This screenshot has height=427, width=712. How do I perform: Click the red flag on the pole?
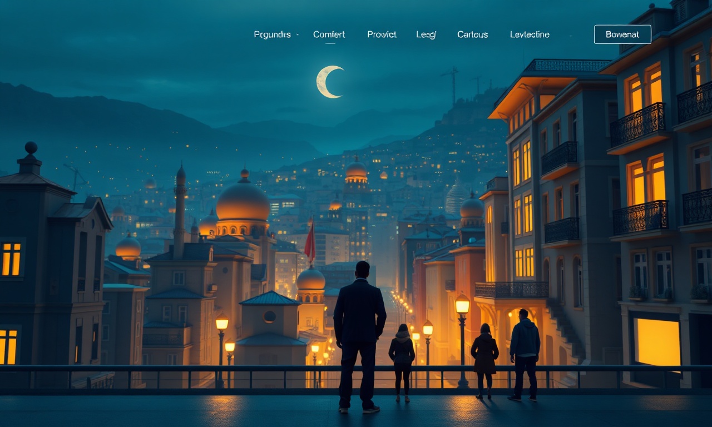pyautogui.click(x=310, y=241)
